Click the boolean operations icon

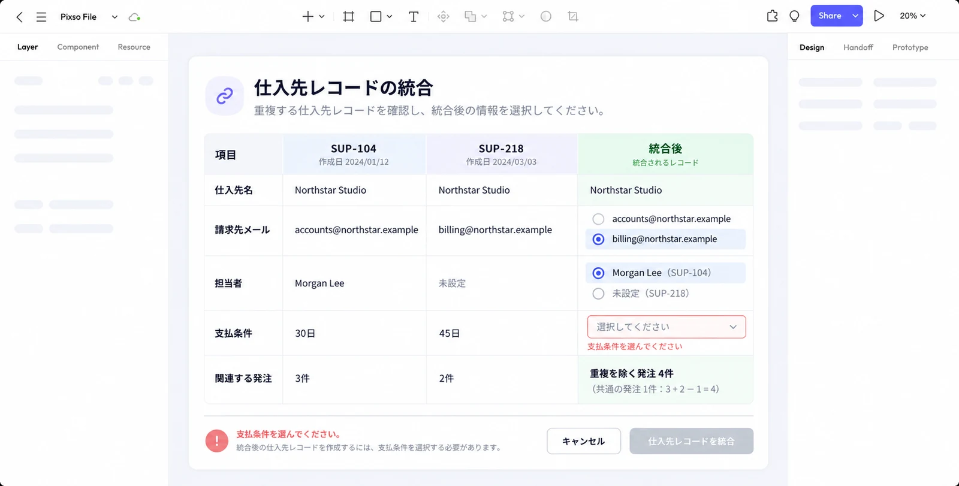pos(471,16)
